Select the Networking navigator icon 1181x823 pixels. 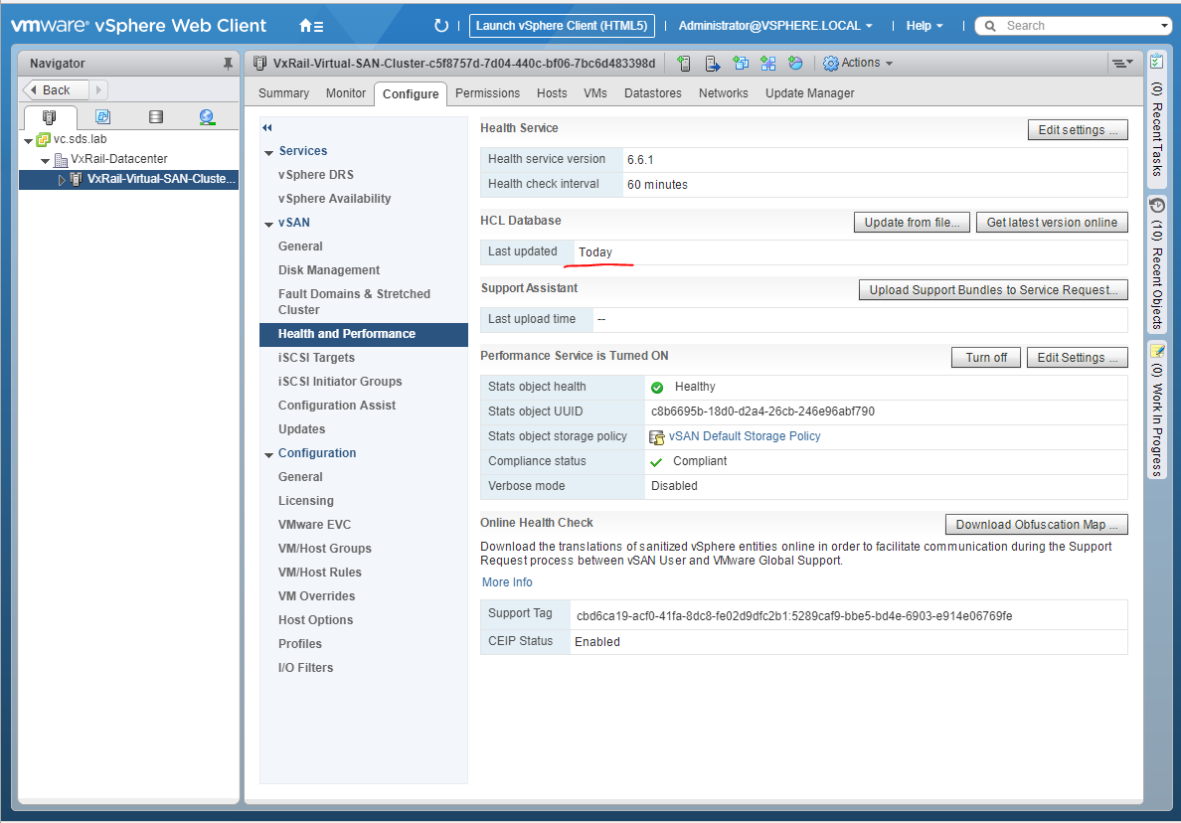207,116
